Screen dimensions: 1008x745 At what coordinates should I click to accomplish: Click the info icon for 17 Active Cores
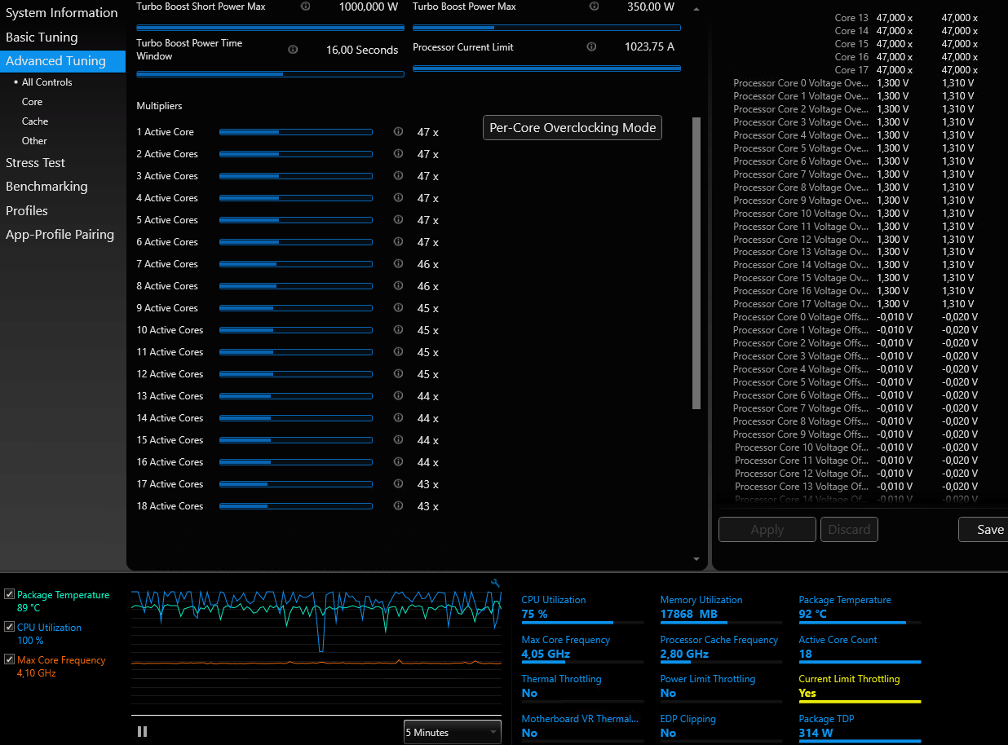pyautogui.click(x=398, y=483)
